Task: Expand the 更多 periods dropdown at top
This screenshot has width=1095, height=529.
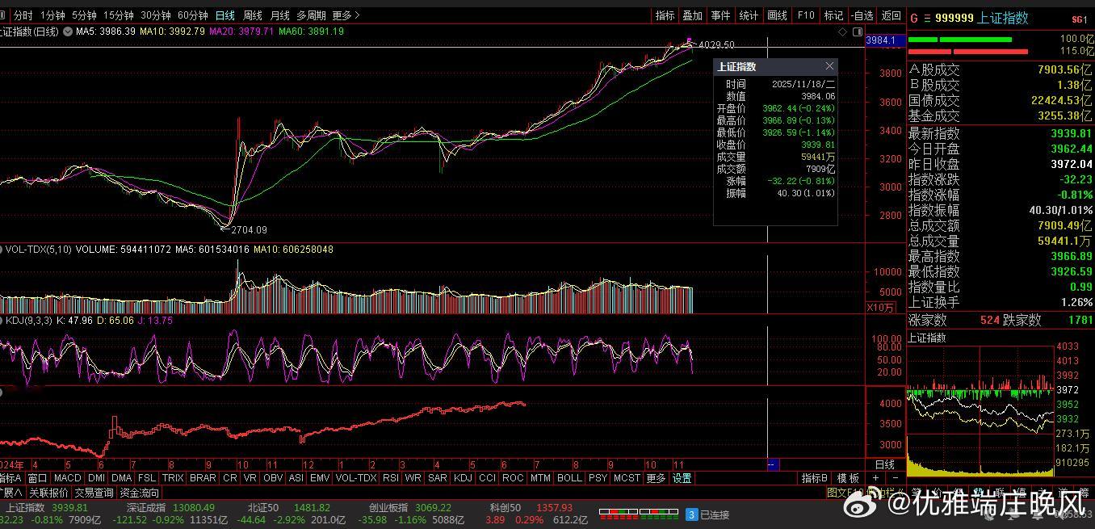Action: pos(346,15)
